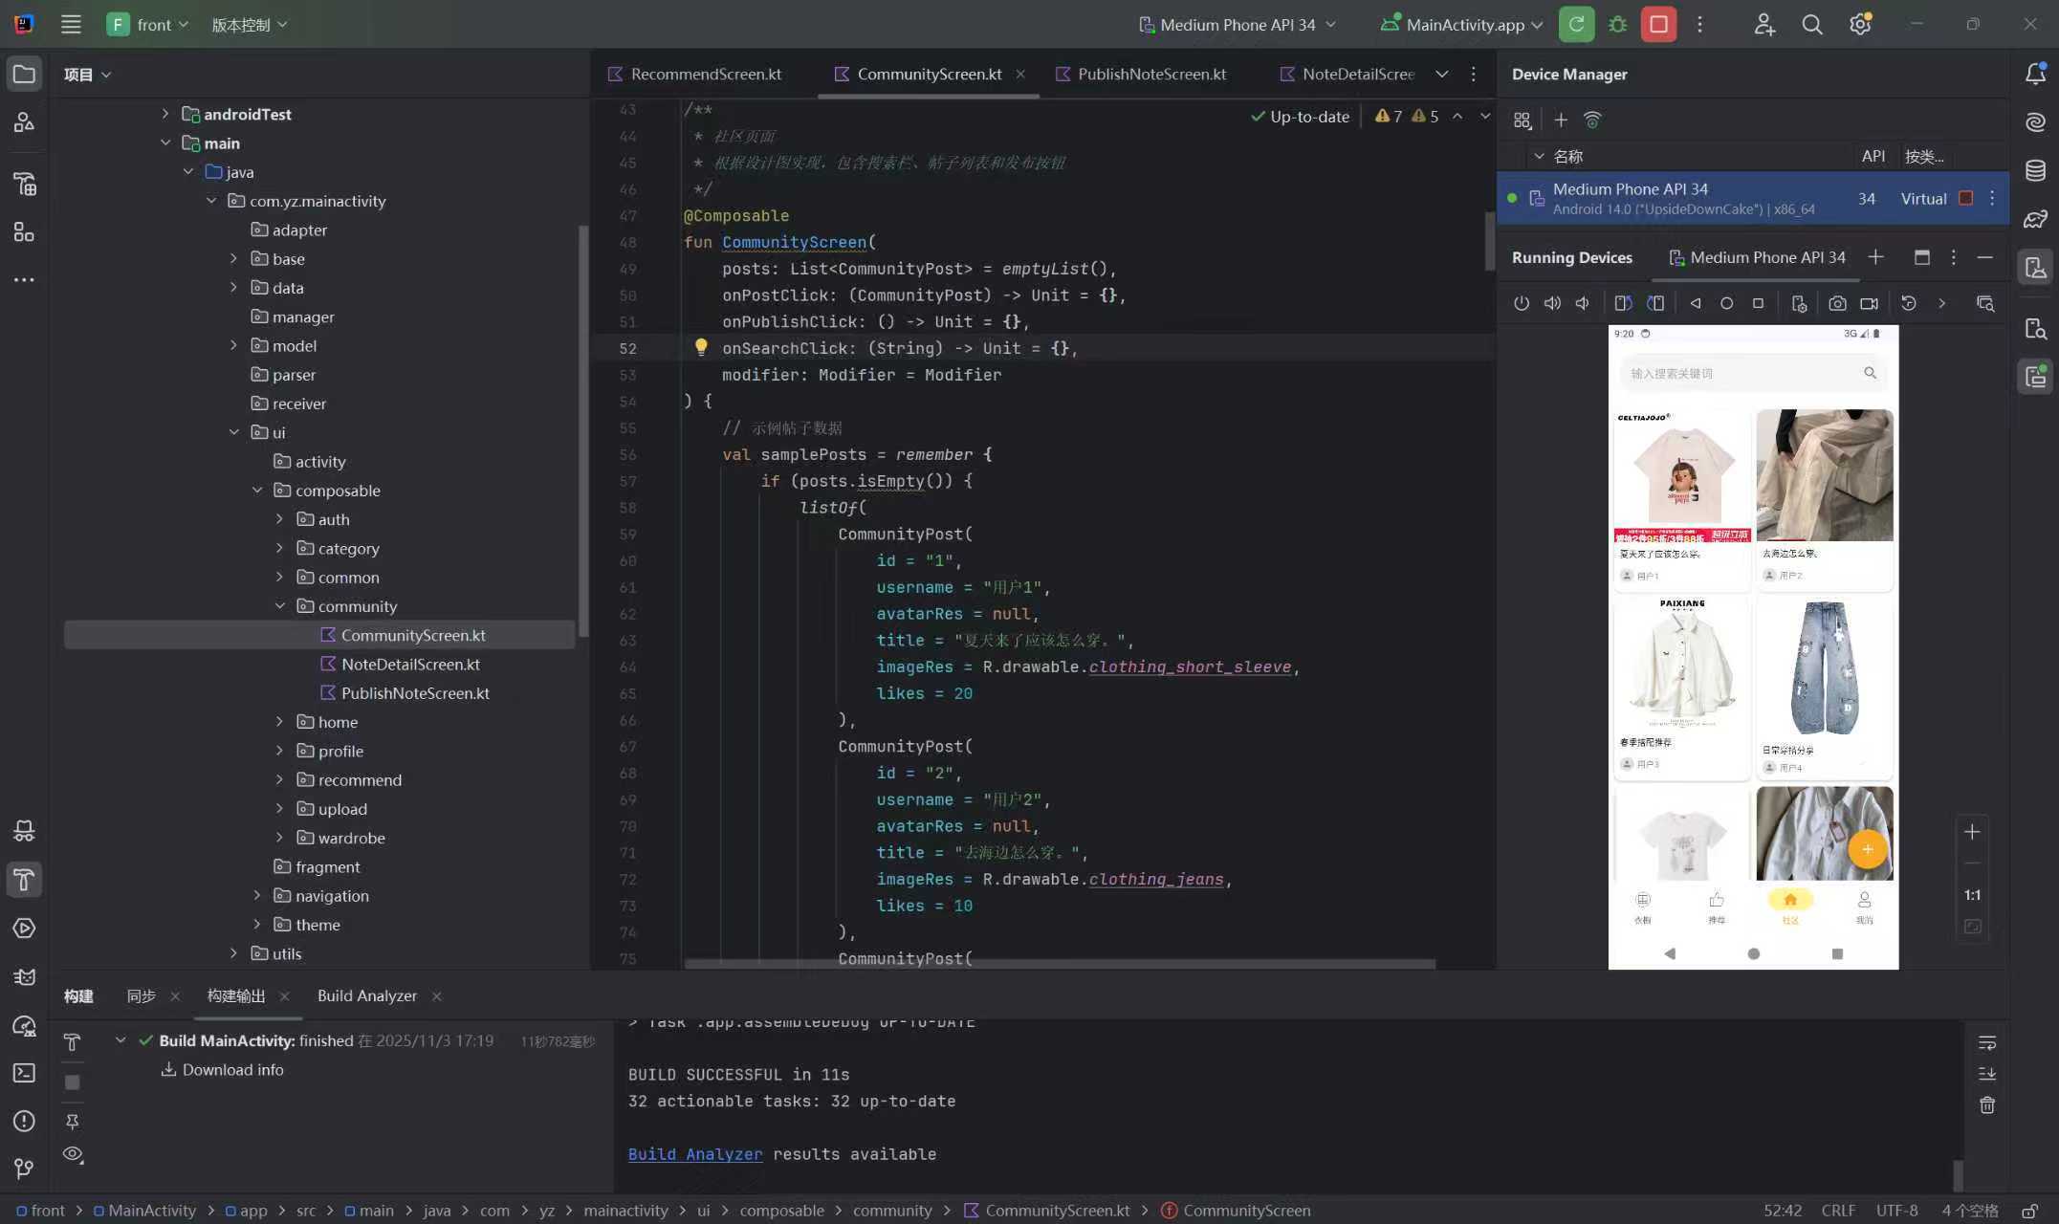Screen dimensions: 2059x1224
Task: Toggle the soft-wrap icon in build output
Action: pos(1986,1042)
